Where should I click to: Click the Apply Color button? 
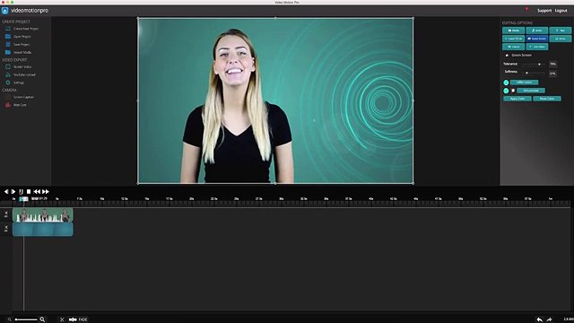(x=517, y=99)
